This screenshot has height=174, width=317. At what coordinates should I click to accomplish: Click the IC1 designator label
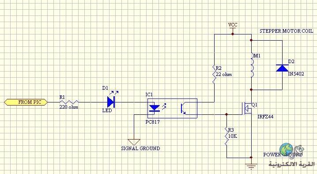[149, 95]
